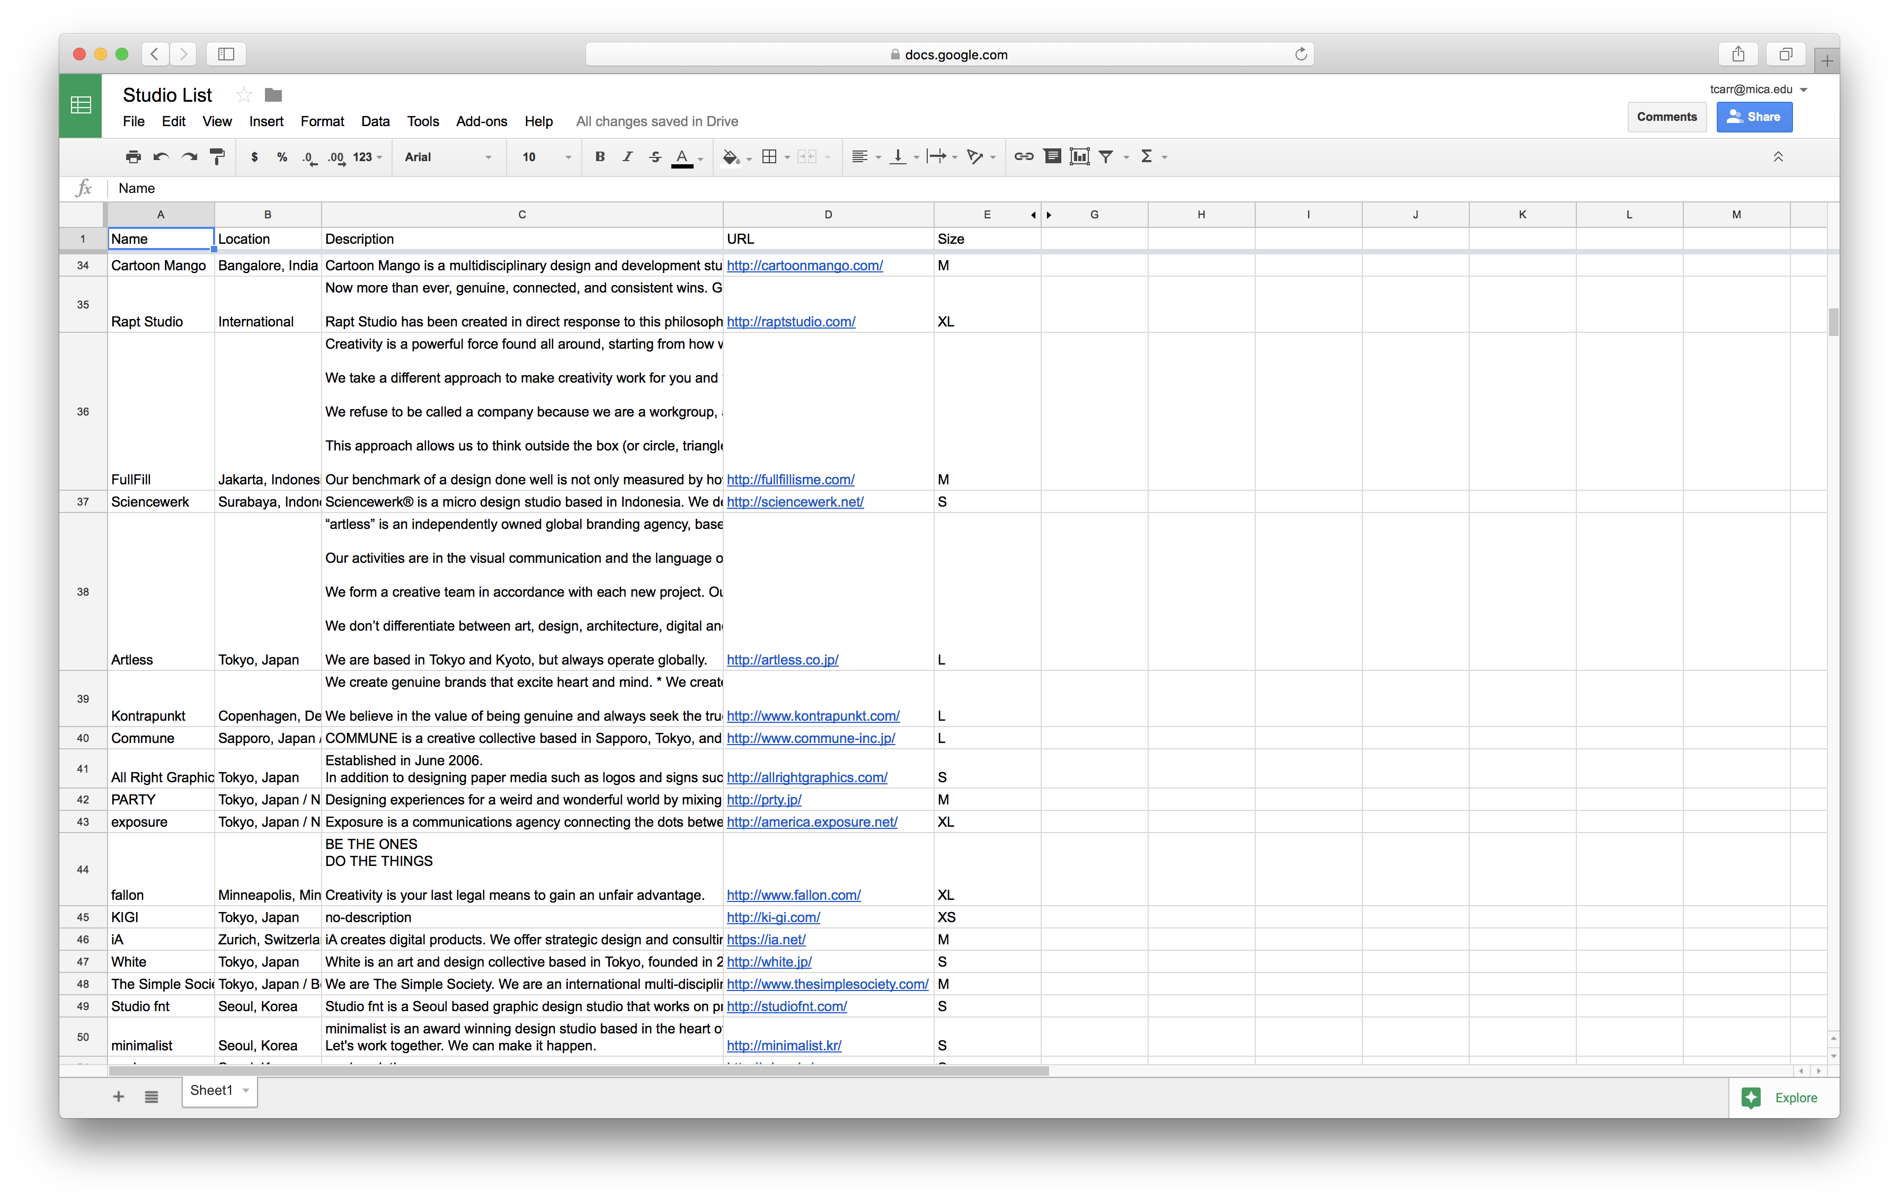Toggle strikethrough formatting
The height and width of the screenshot is (1203, 1899).
click(x=655, y=157)
